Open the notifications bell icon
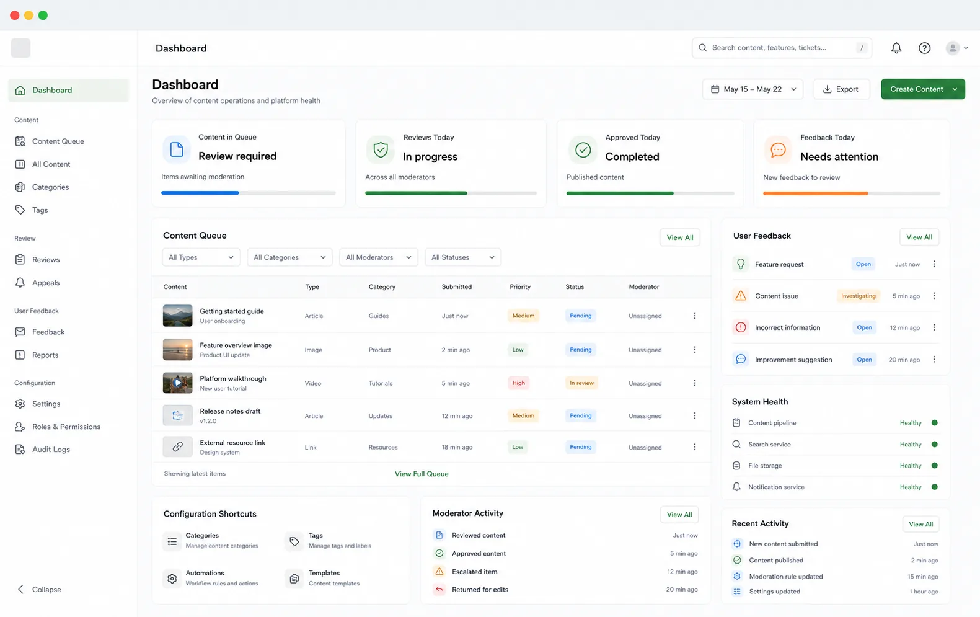 click(896, 48)
